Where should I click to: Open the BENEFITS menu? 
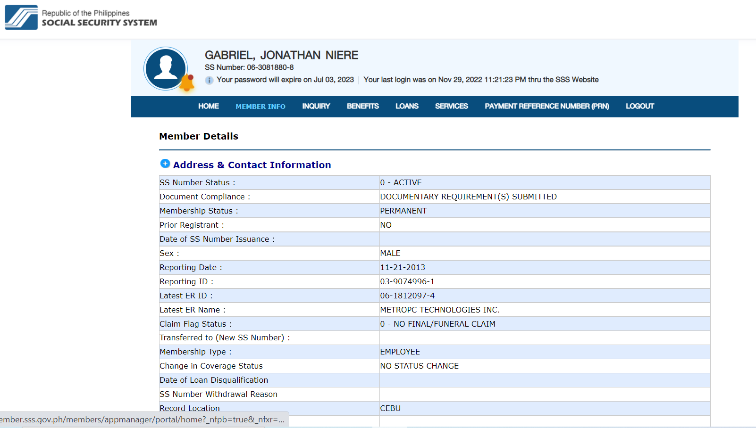362,107
